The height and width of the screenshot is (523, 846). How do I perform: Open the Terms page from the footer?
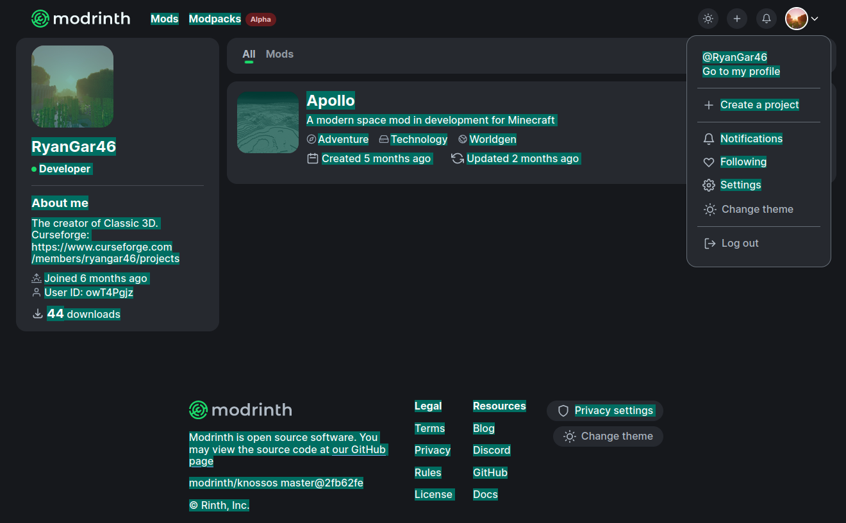429,428
